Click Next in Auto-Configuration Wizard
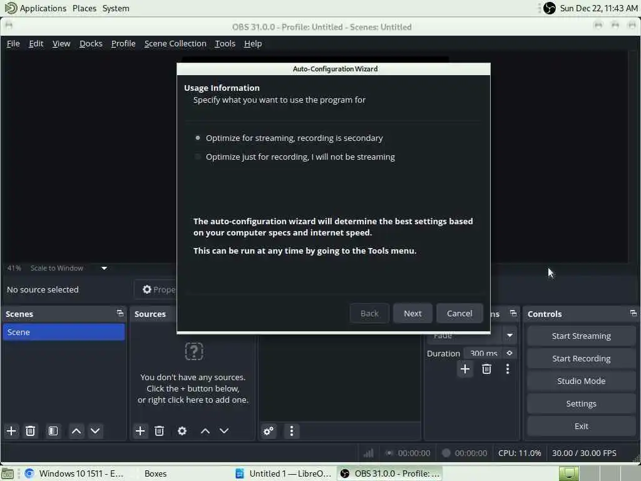This screenshot has height=481, width=641. pos(413,313)
